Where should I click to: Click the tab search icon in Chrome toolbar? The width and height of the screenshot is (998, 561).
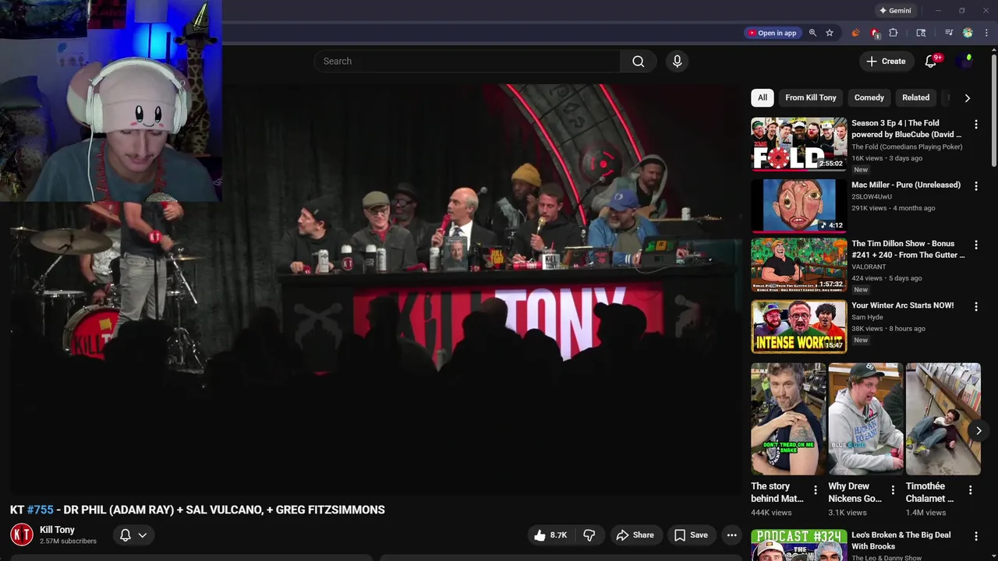point(921,33)
